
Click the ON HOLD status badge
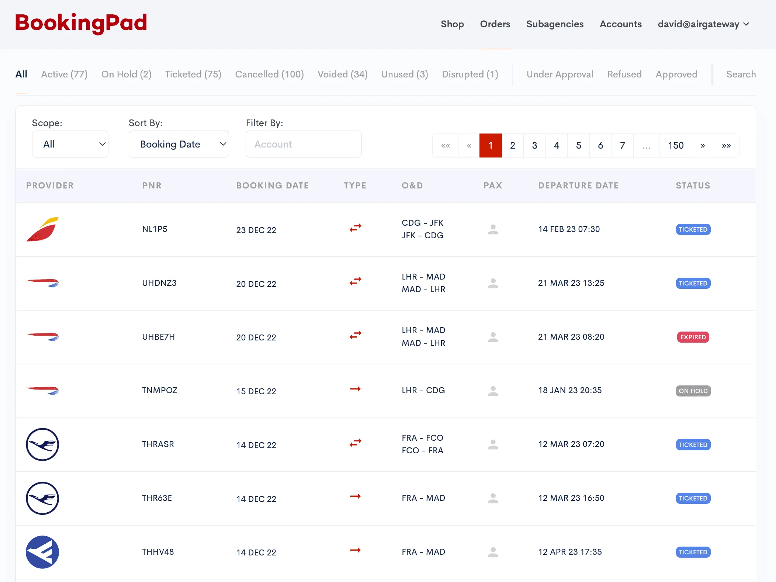pos(693,391)
